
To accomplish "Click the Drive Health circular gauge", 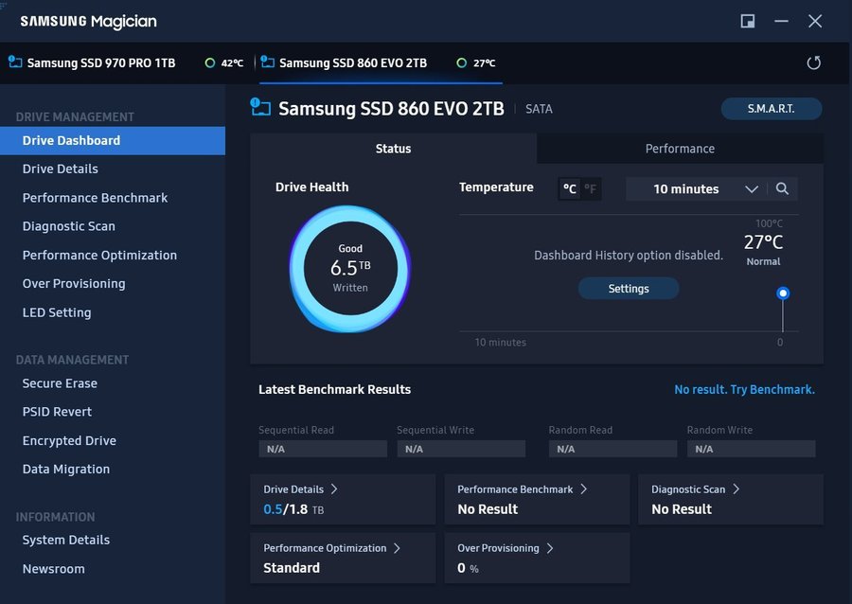I will (350, 268).
